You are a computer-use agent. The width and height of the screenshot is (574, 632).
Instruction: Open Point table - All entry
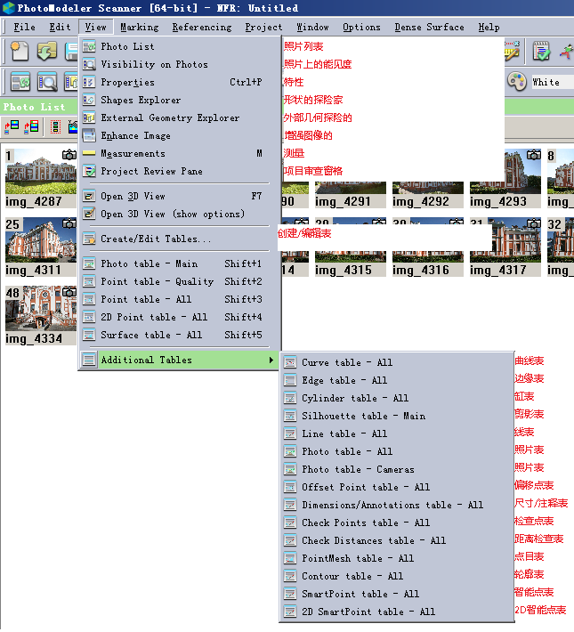[x=180, y=299]
